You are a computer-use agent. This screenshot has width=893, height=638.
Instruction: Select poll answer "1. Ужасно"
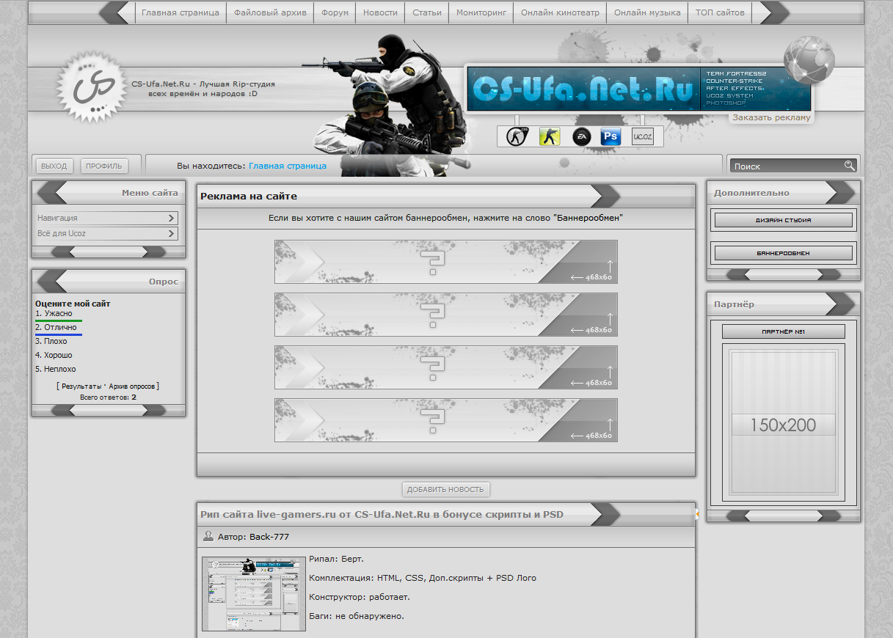(54, 313)
